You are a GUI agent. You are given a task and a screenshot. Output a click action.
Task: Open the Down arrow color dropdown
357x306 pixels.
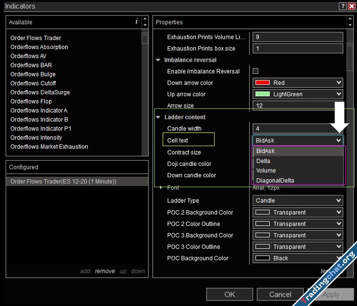pos(338,83)
